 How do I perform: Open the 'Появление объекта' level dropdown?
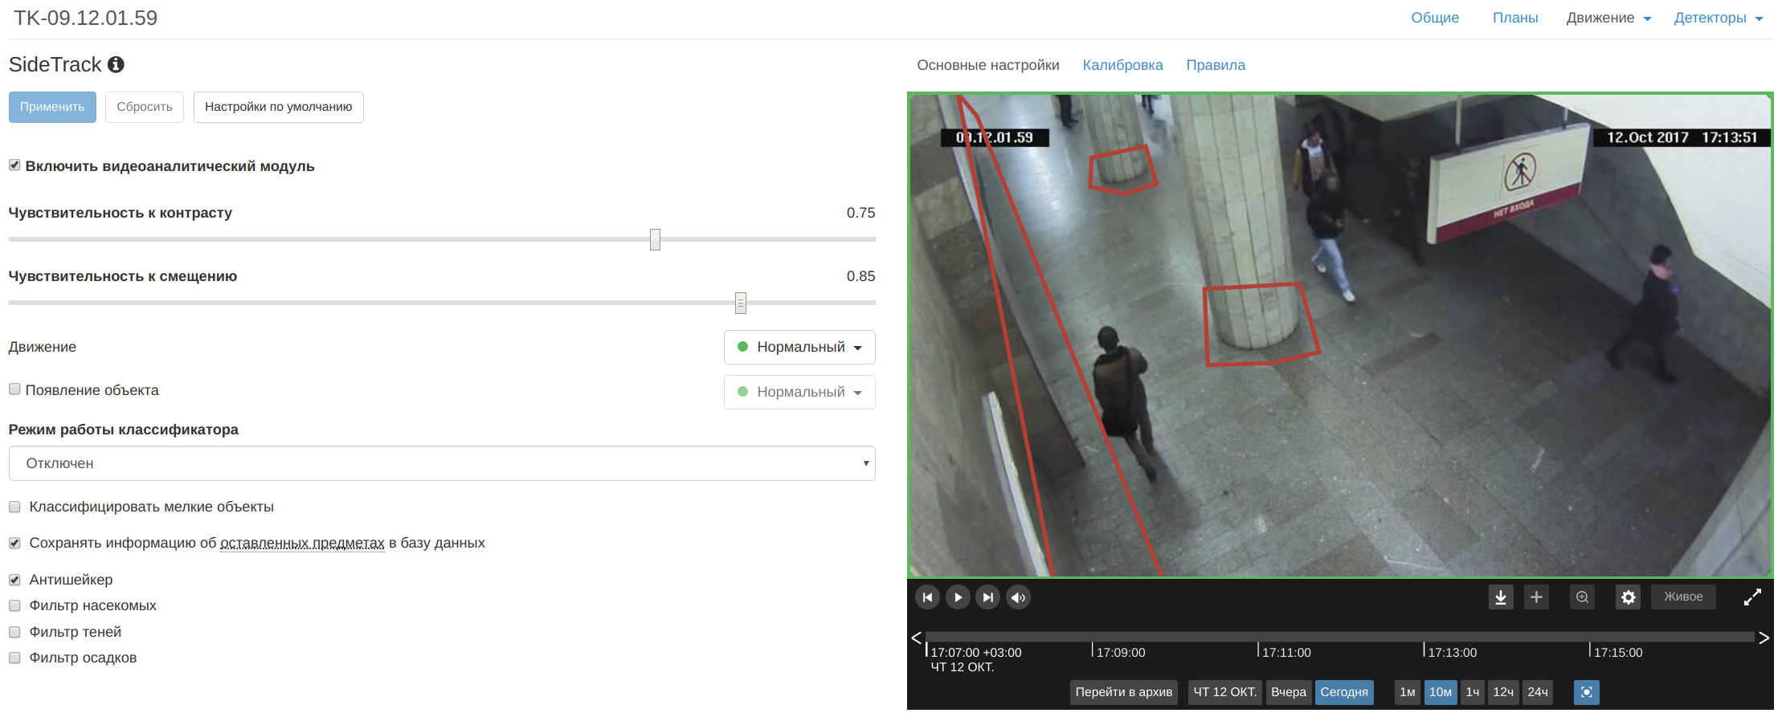tap(799, 392)
